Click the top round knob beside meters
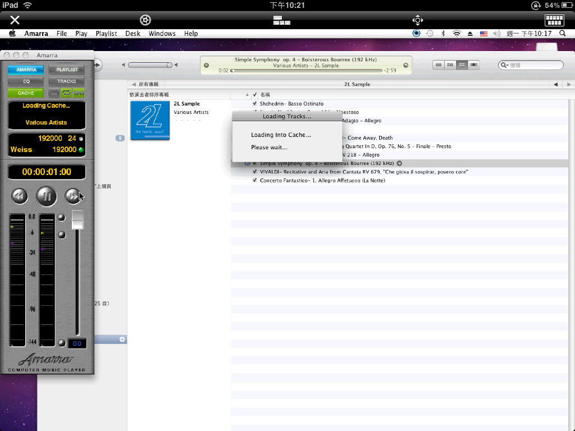The width and height of the screenshot is (575, 431). point(62,217)
